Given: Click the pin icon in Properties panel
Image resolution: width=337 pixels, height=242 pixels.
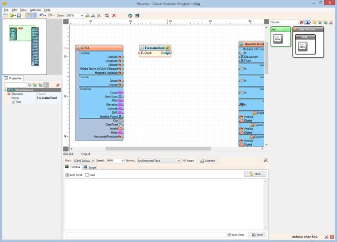Looking at the screenshot, I should [x=57, y=85].
